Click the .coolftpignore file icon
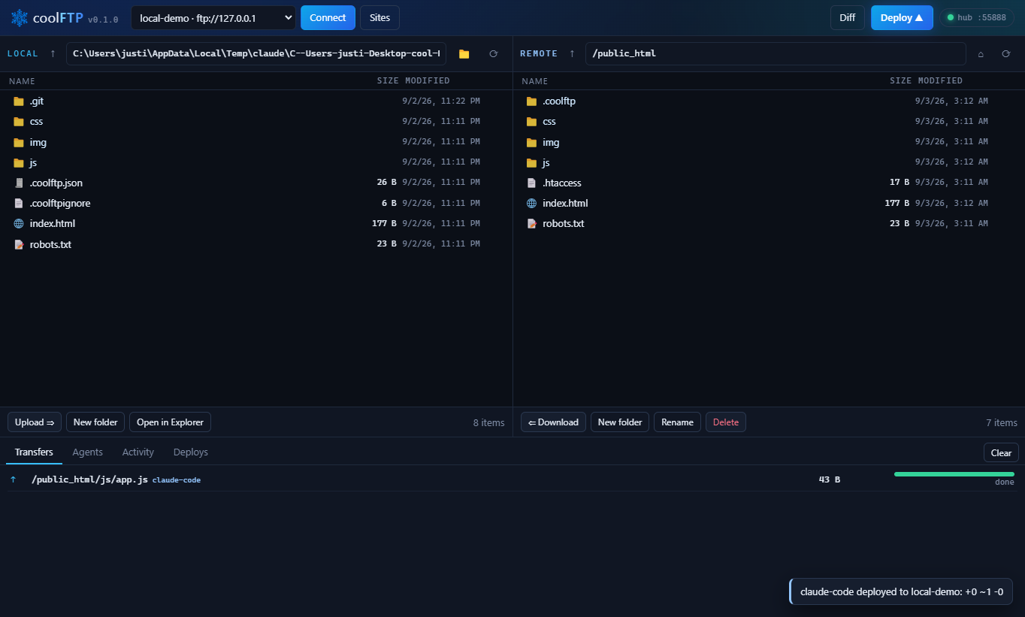 coord(19,203)
